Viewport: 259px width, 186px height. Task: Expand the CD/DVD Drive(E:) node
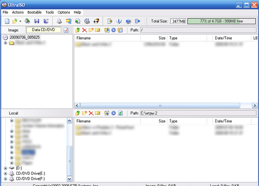5,173
